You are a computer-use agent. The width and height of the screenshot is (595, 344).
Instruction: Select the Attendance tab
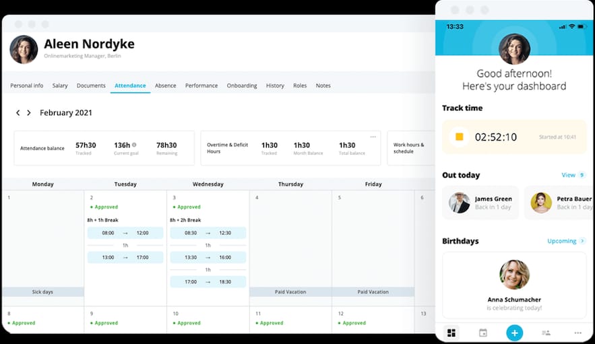130,85
